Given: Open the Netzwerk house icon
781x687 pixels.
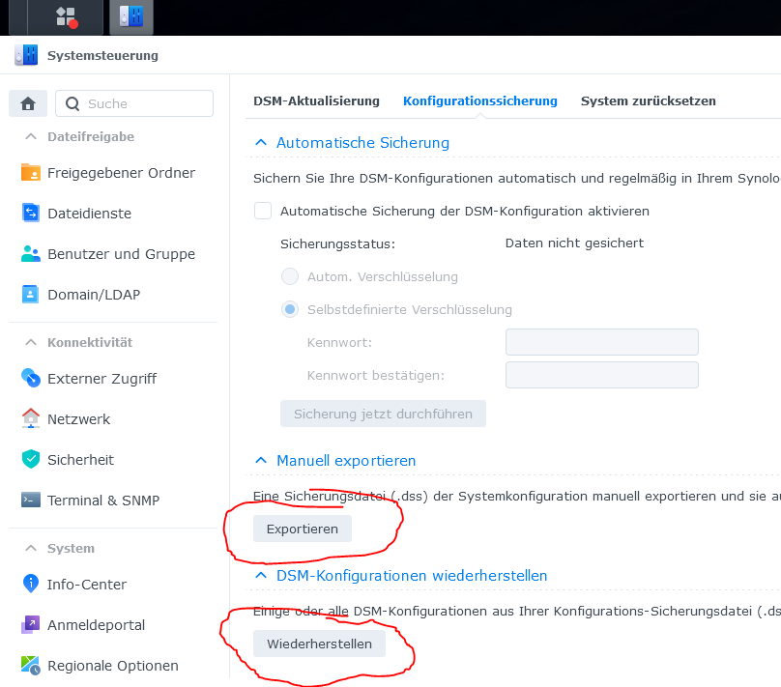Looking at the screenshot, I should [x=31, y=418].
